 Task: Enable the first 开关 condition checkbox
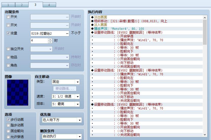(8, 17)
